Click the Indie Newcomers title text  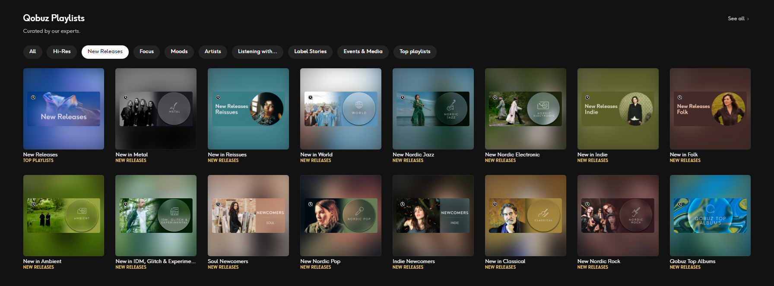[x=414, y=261]
